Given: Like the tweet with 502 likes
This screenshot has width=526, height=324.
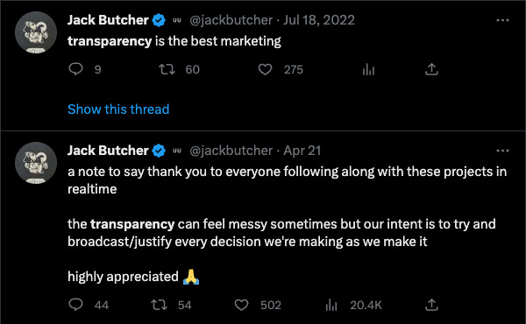Looking at the screenshot, I should point(241,305).
